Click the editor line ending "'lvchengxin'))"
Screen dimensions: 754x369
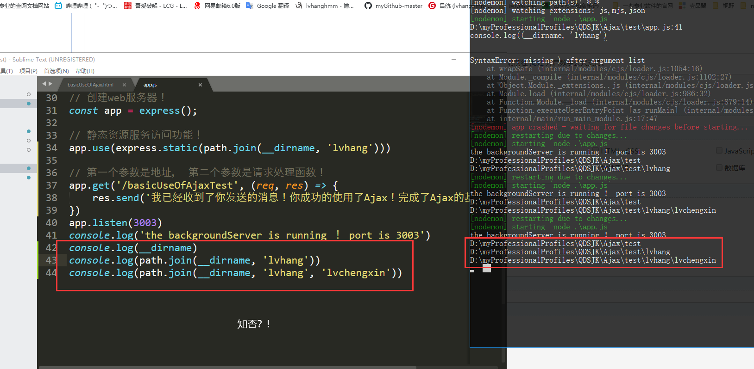tap(235, 273)
